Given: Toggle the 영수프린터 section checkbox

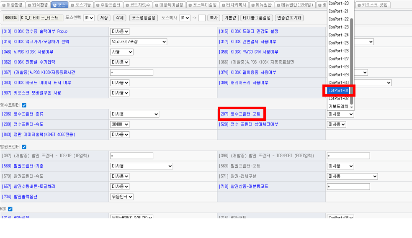Looking at the screenshot, I should 24,105.
